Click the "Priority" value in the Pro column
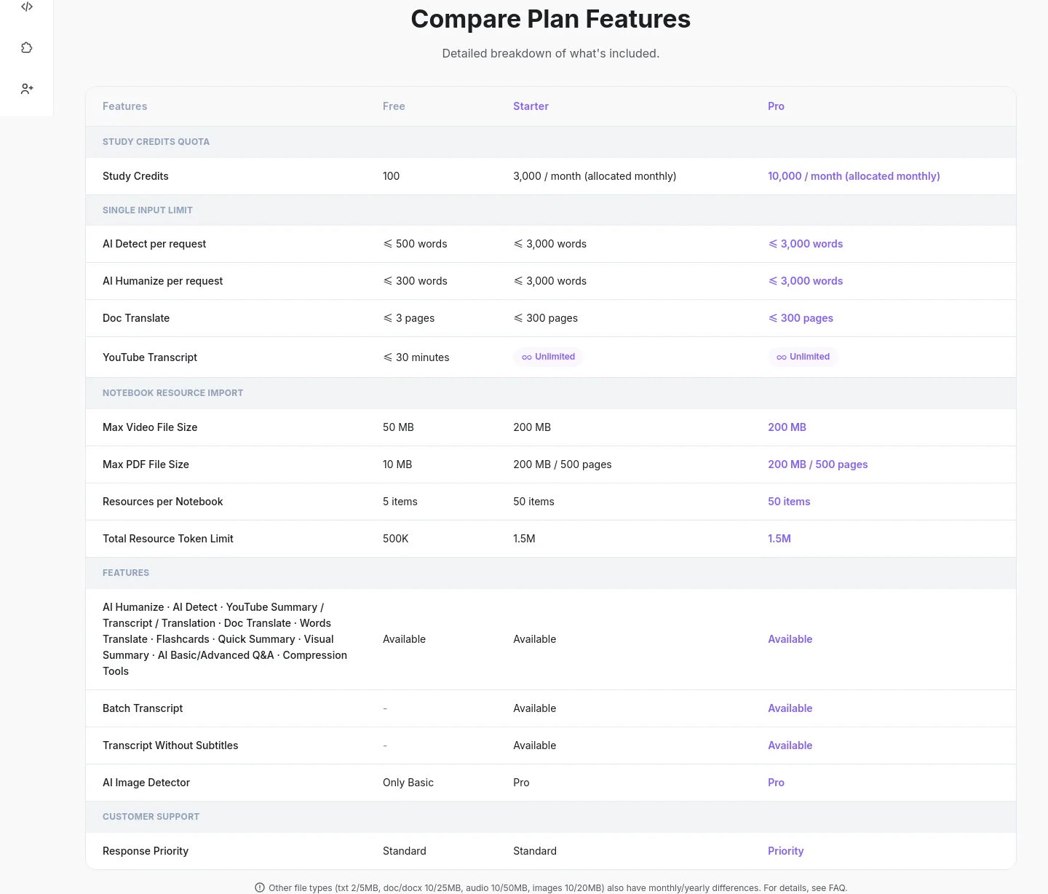Screen dimensions: 1048x894 (786, 851)
